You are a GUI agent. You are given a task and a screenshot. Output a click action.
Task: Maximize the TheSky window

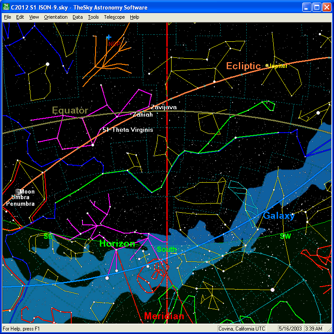[317, 7]
